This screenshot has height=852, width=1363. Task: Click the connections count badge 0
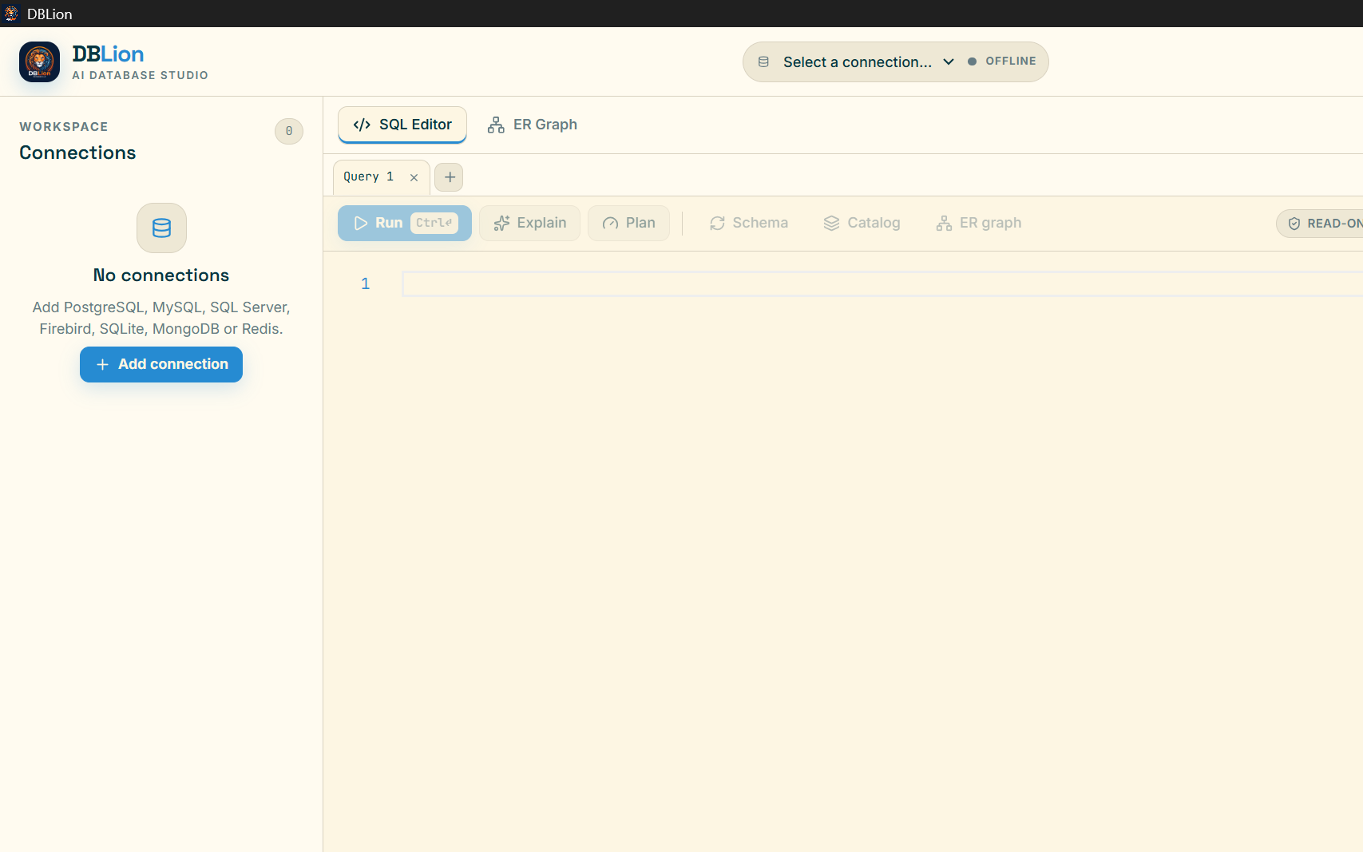[x=289, y=131]
